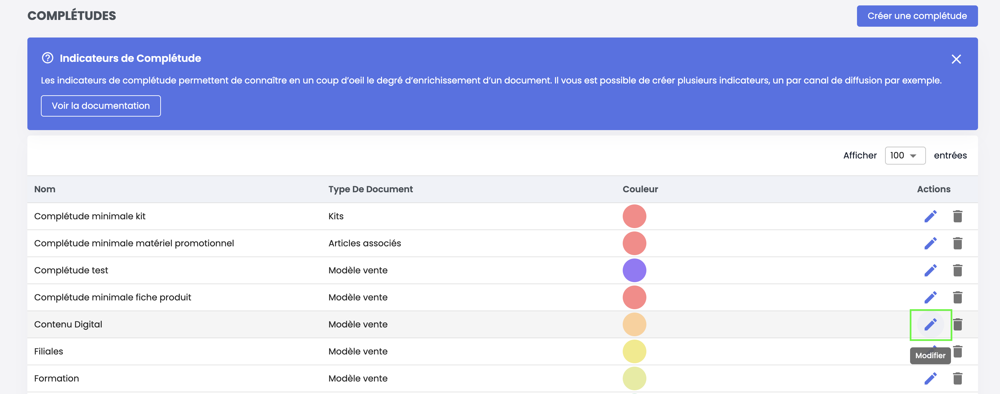Image resolution: width=1000 pixels, height=394 pixels.
Task: Click trash icon for Formation row
Action: tap(957, 378)
